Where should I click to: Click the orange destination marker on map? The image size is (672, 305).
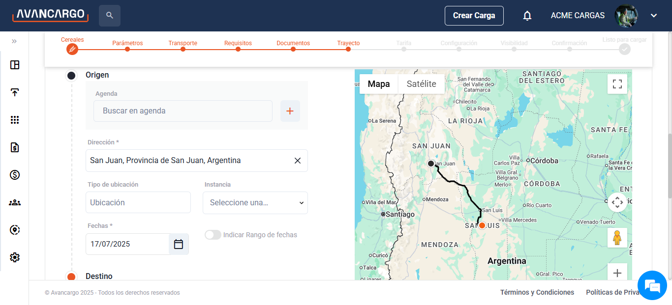pyautogui.click(x=482, y=225)
